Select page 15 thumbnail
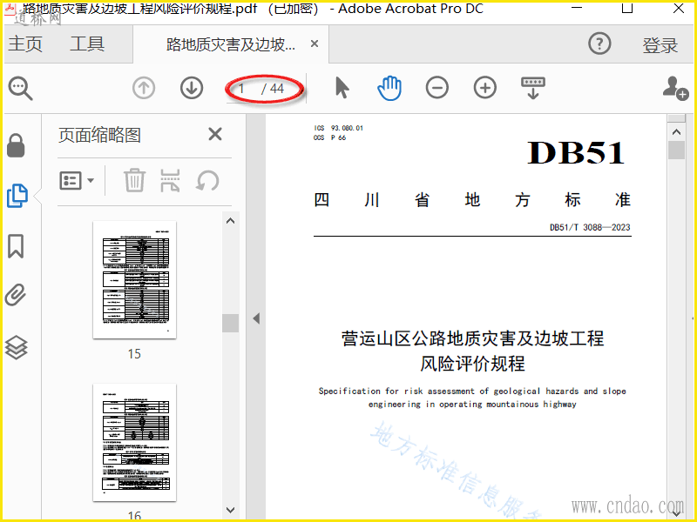 [135, 279]
